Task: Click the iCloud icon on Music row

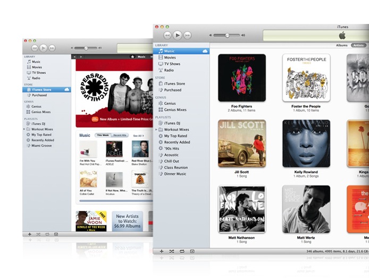Action: [x=205, y=51]
